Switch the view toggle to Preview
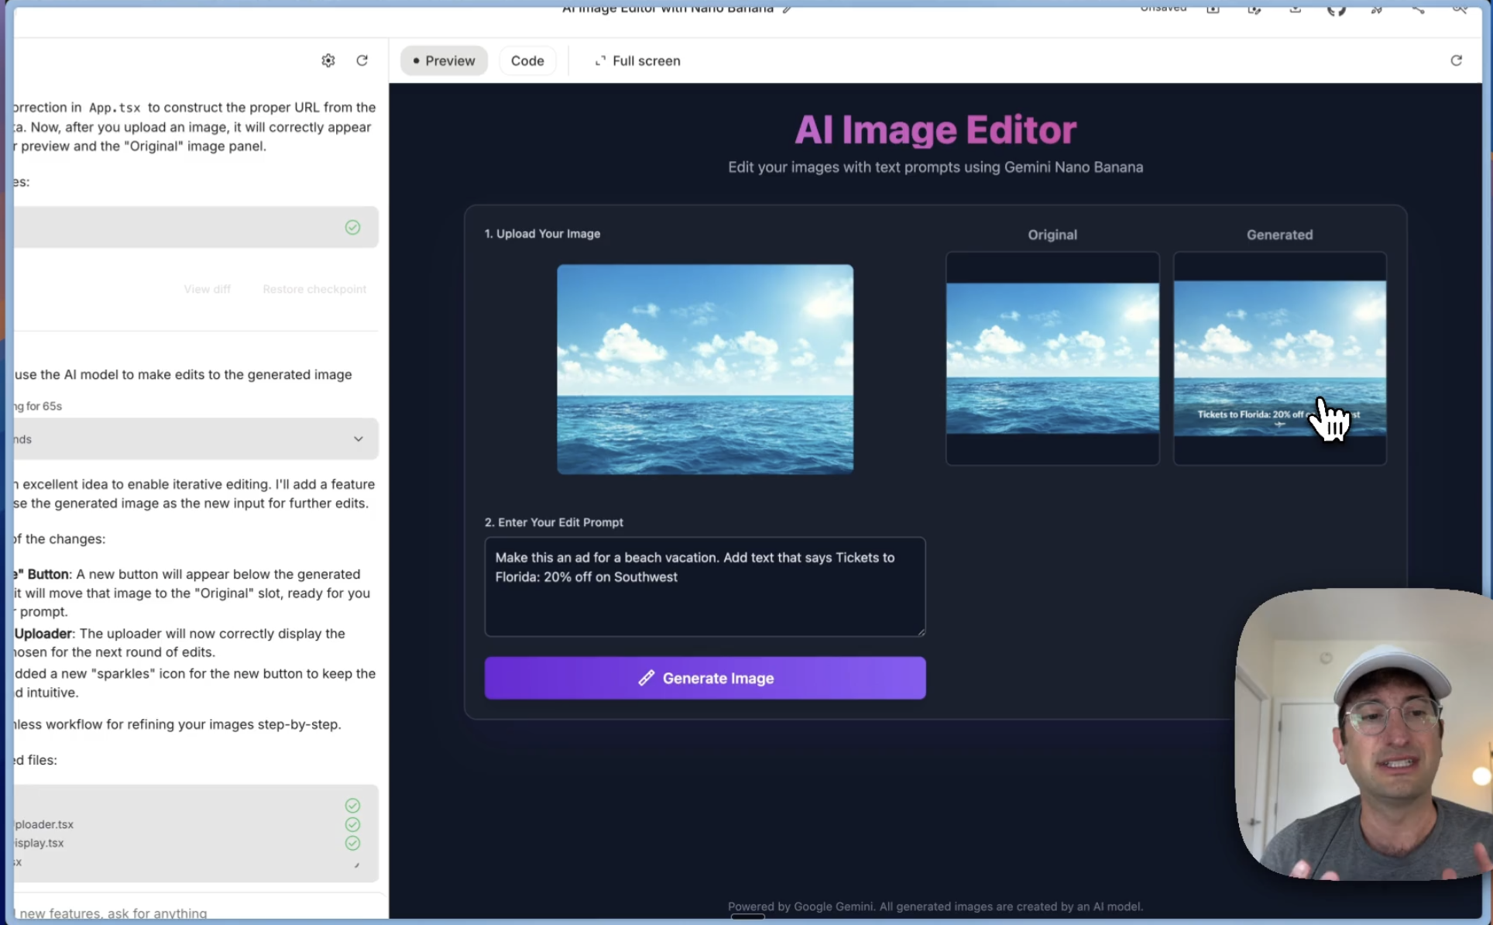 pyautogui.click(x=443, y=60)
